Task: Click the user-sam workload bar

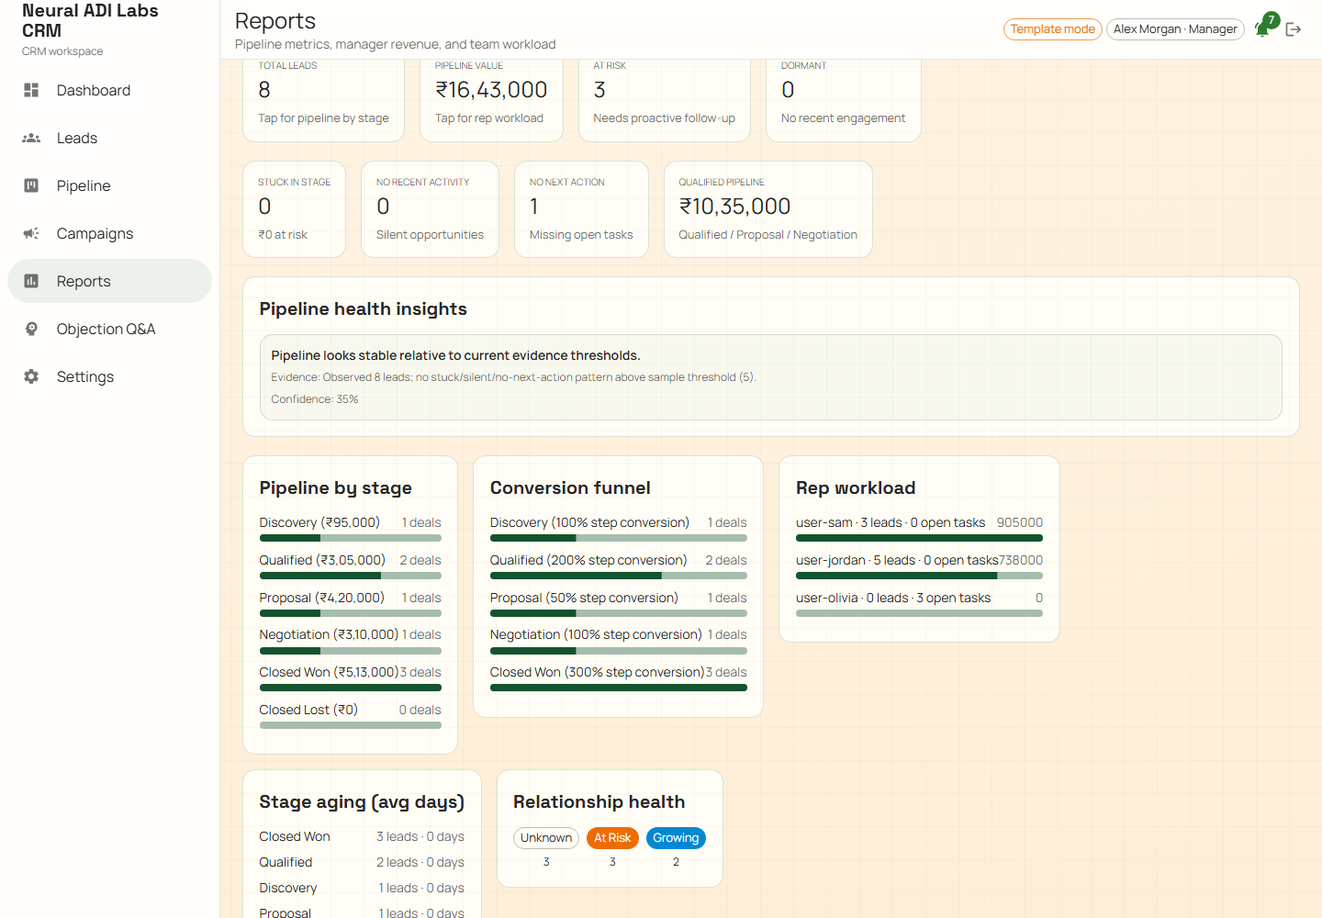Action: [919, 538]
